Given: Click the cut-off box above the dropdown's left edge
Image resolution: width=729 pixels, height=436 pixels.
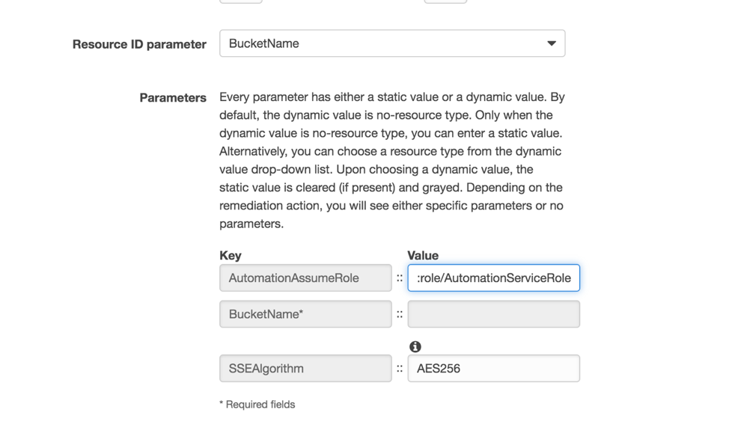Looking at the screenshot, I should pos(240,1).
